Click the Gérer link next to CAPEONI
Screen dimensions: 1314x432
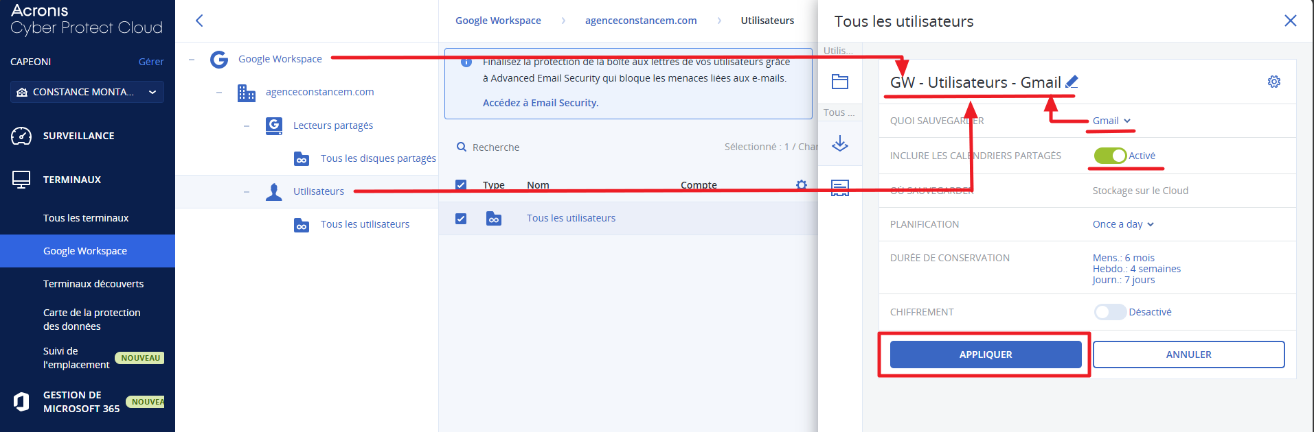click(x=151, y=62)
